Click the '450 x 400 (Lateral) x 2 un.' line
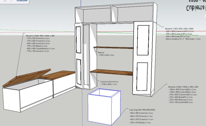The image size is (206, 126). [141, 113]
